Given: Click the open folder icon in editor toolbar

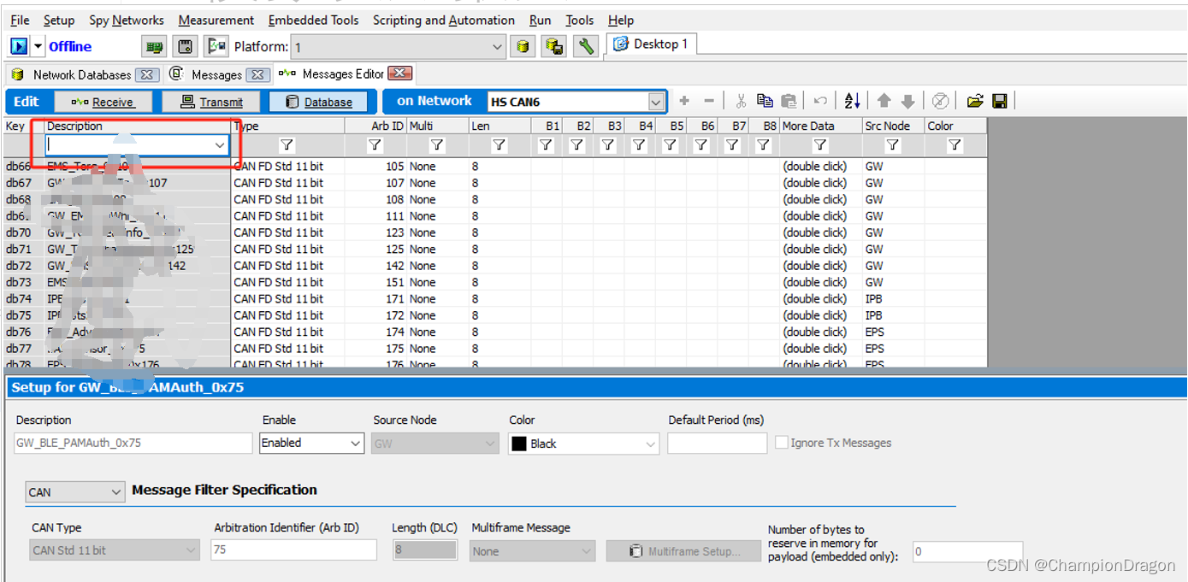Looking at the screenshot, I should pyautogui.click(x=975, y=101).
